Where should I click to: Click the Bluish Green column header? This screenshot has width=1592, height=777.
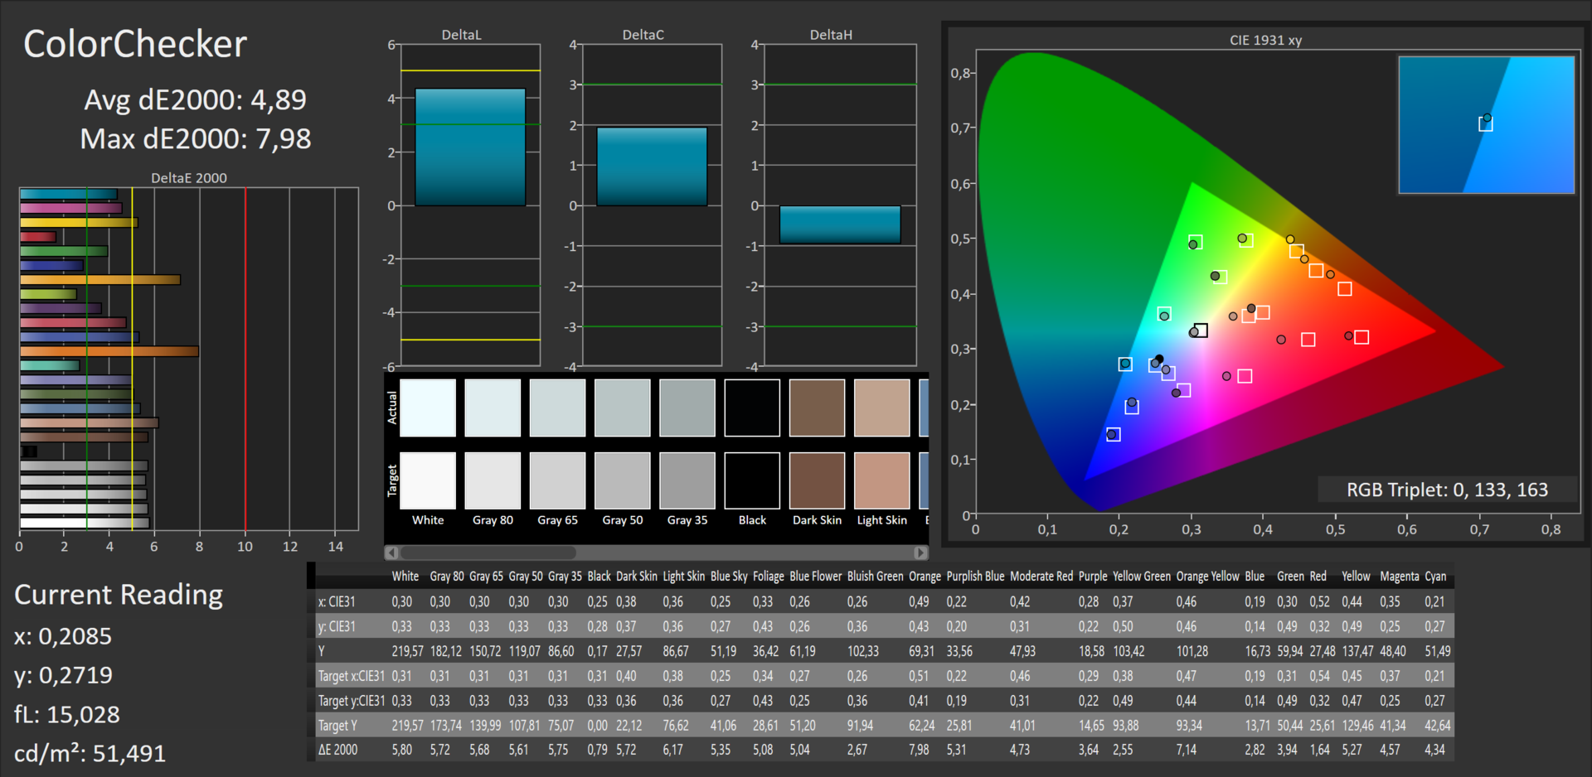[876, 577]
